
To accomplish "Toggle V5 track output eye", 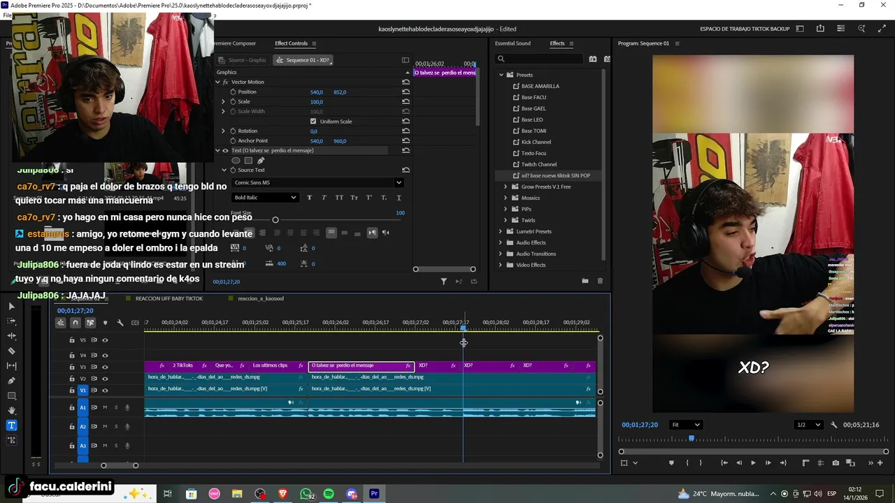I will (x=105, y=340).
